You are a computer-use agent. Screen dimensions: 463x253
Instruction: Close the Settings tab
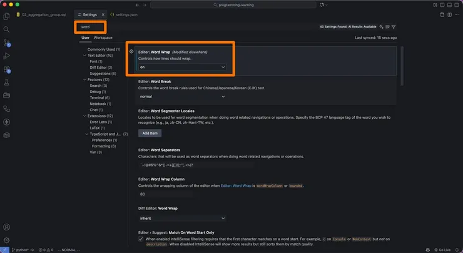pos(103,14)
